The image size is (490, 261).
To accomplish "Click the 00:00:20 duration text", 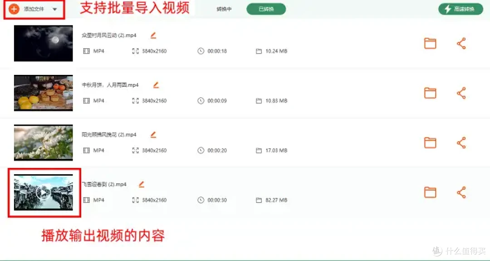I will (x=217, y=150).
